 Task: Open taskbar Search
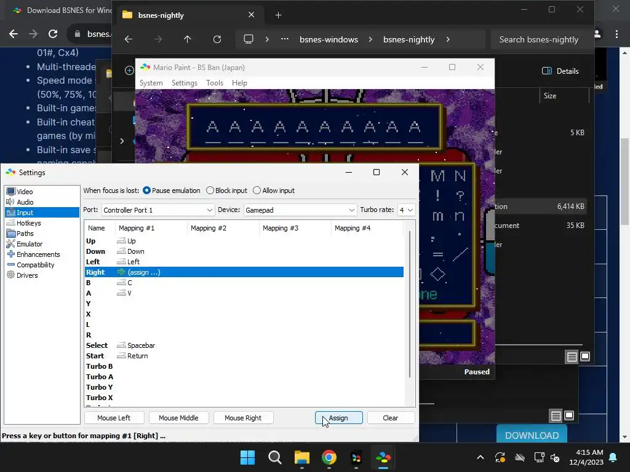275,457
